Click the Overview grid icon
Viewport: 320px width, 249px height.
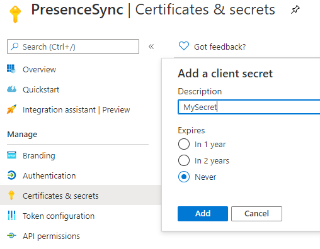click(11, 69)
